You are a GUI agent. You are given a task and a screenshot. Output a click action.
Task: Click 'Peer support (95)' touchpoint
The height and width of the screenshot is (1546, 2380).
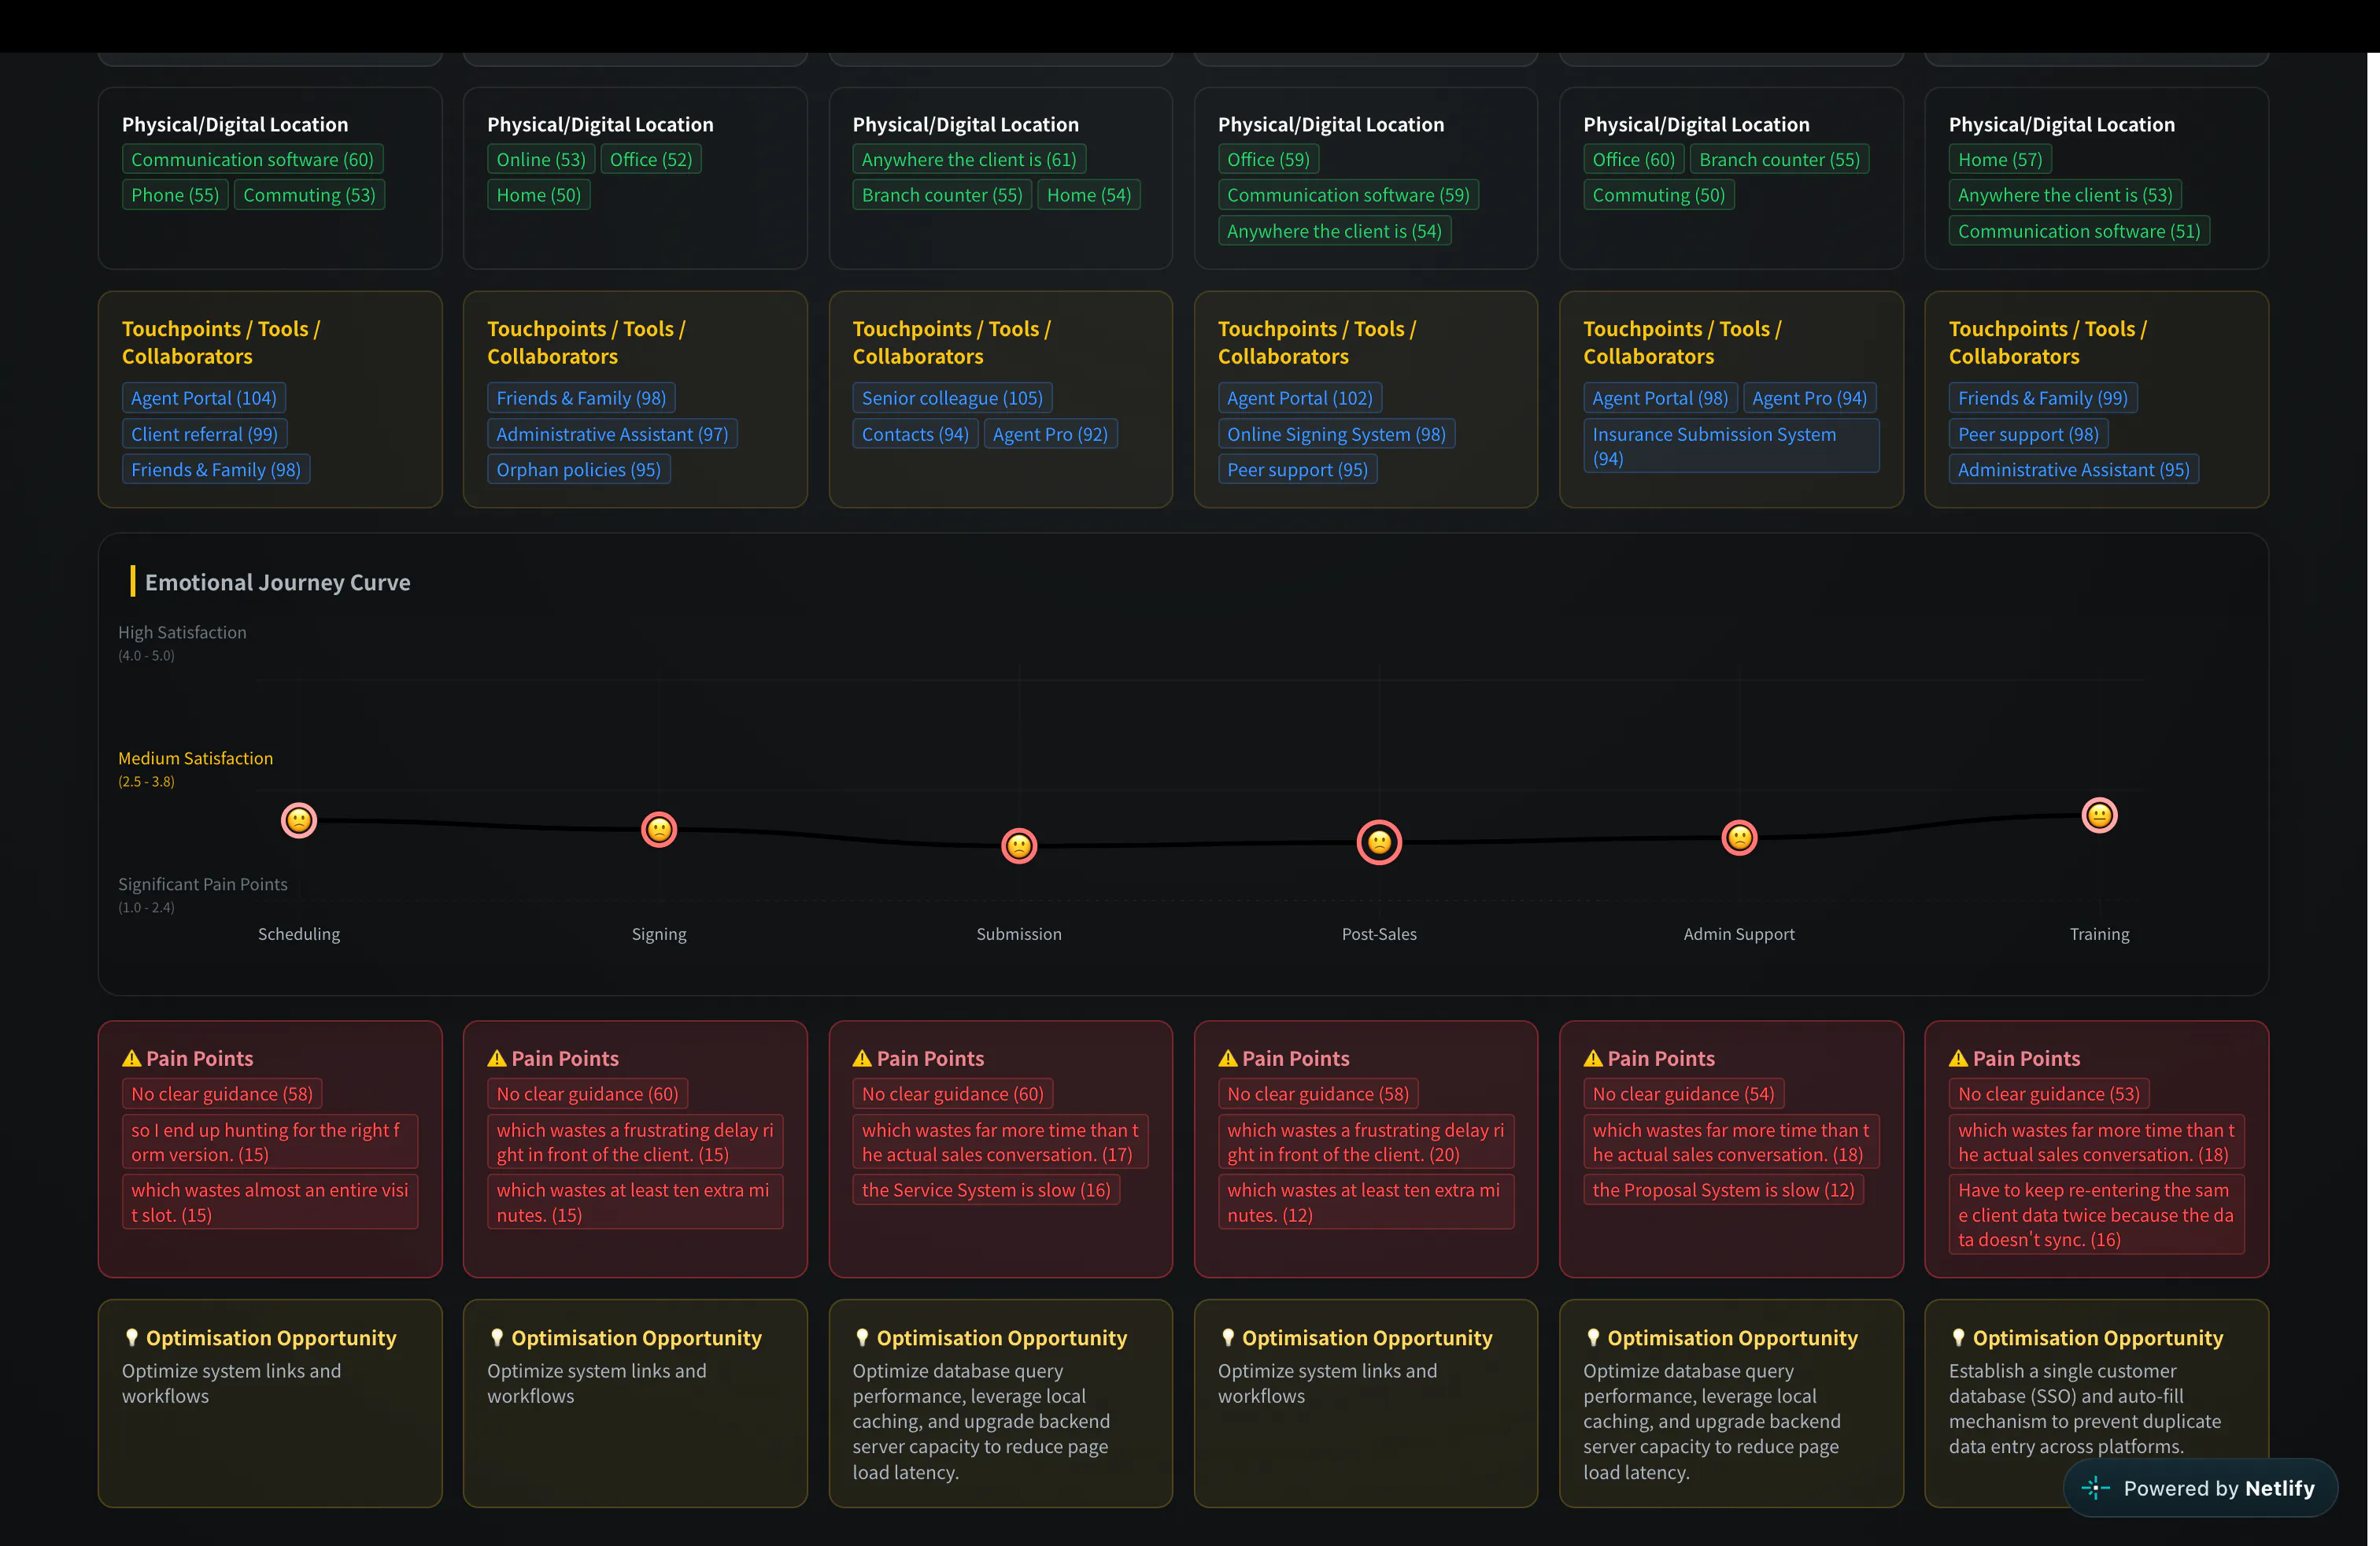coord(1297,470)
